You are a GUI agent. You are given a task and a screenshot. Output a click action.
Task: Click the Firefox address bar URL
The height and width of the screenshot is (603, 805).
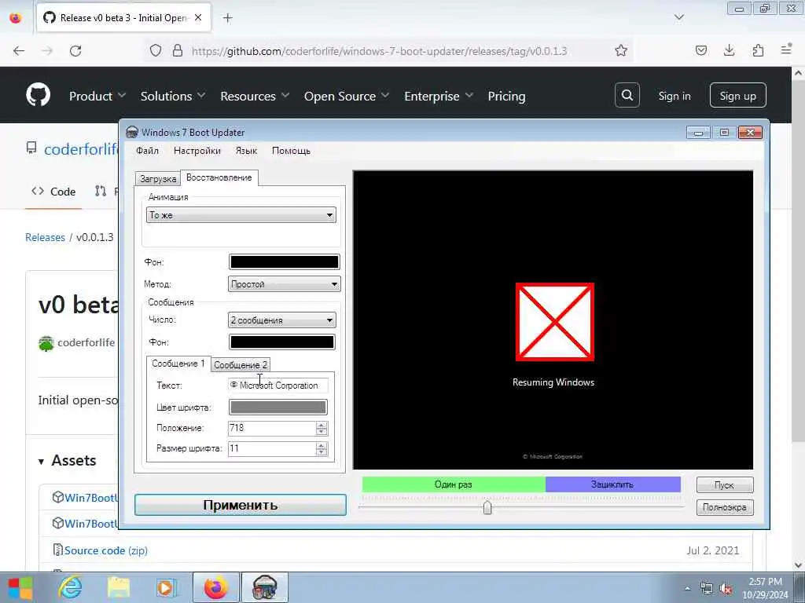click(379, 51)
